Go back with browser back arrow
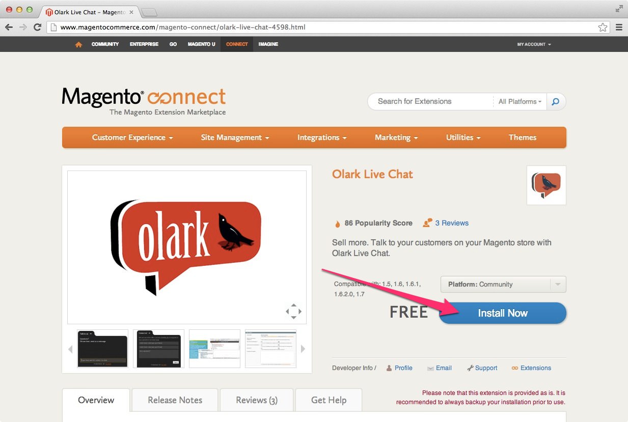 coord(9,27)
